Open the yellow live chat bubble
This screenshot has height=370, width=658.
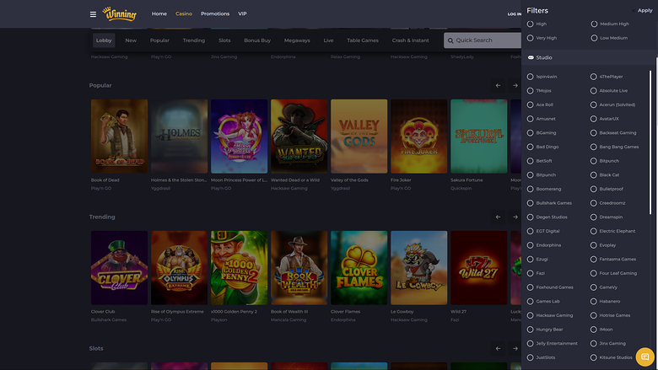(645, 357)
